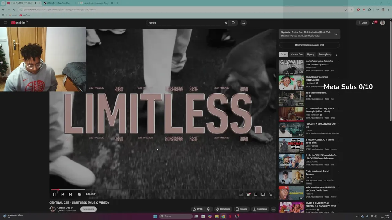Open 'Probe la rutina de David Goggins' title
The height and width of the screenshot is (220, 392).
317,172
